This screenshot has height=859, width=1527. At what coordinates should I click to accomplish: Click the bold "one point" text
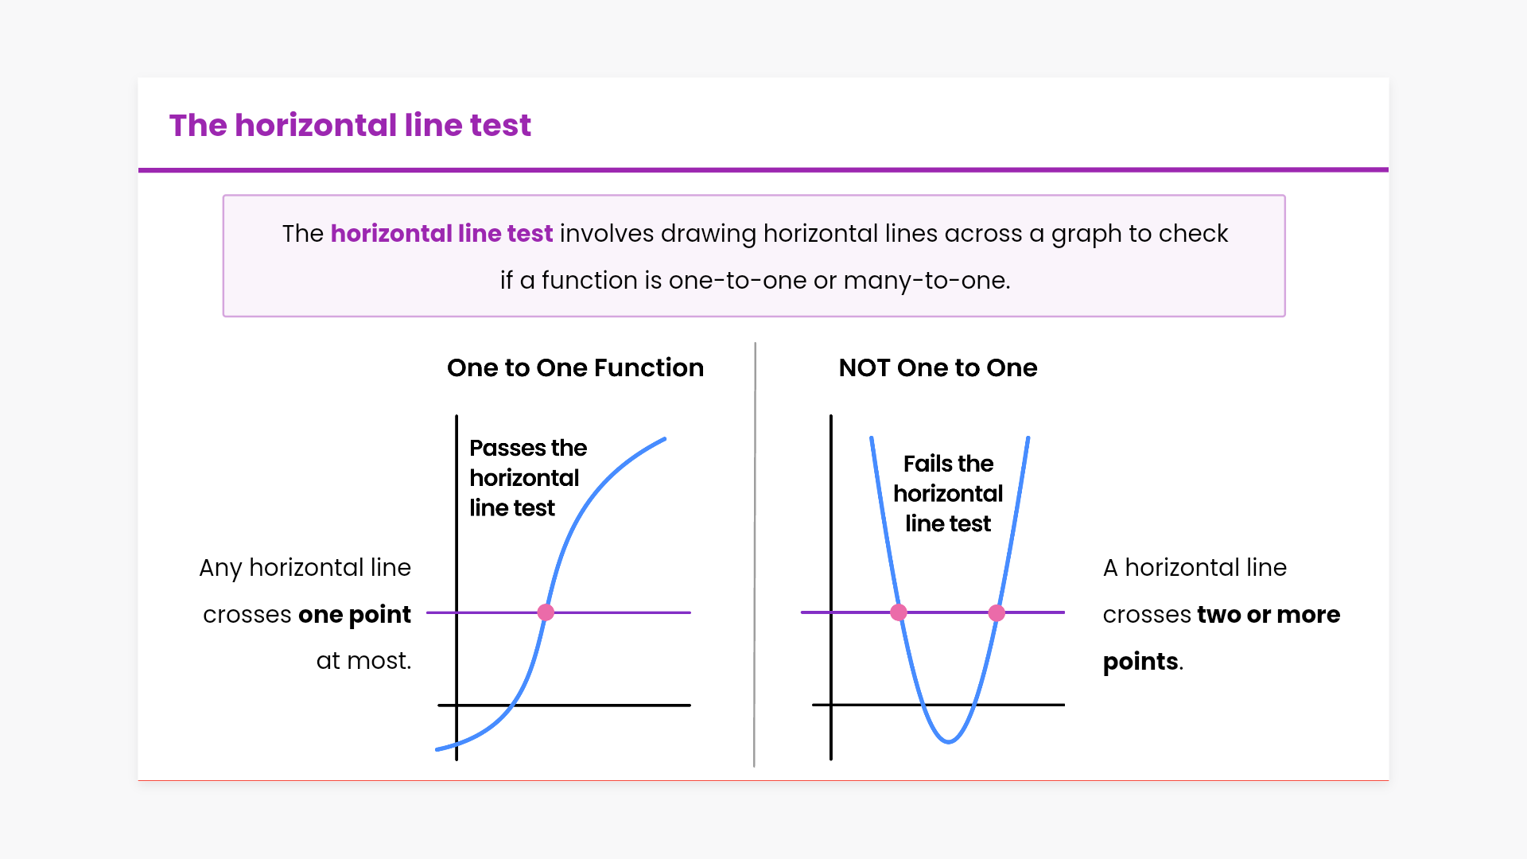pos(354,615)
